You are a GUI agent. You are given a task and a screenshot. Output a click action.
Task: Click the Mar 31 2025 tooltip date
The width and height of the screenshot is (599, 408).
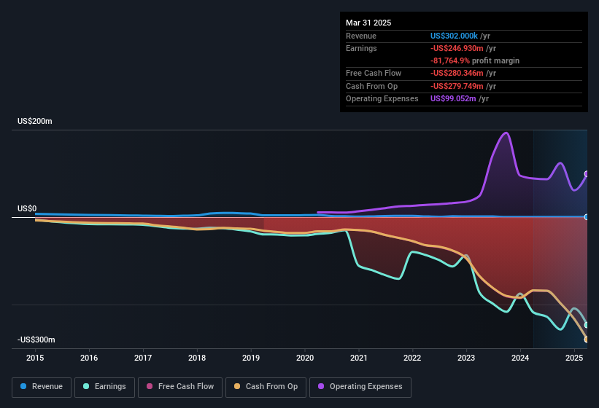(x=368, y=23)
